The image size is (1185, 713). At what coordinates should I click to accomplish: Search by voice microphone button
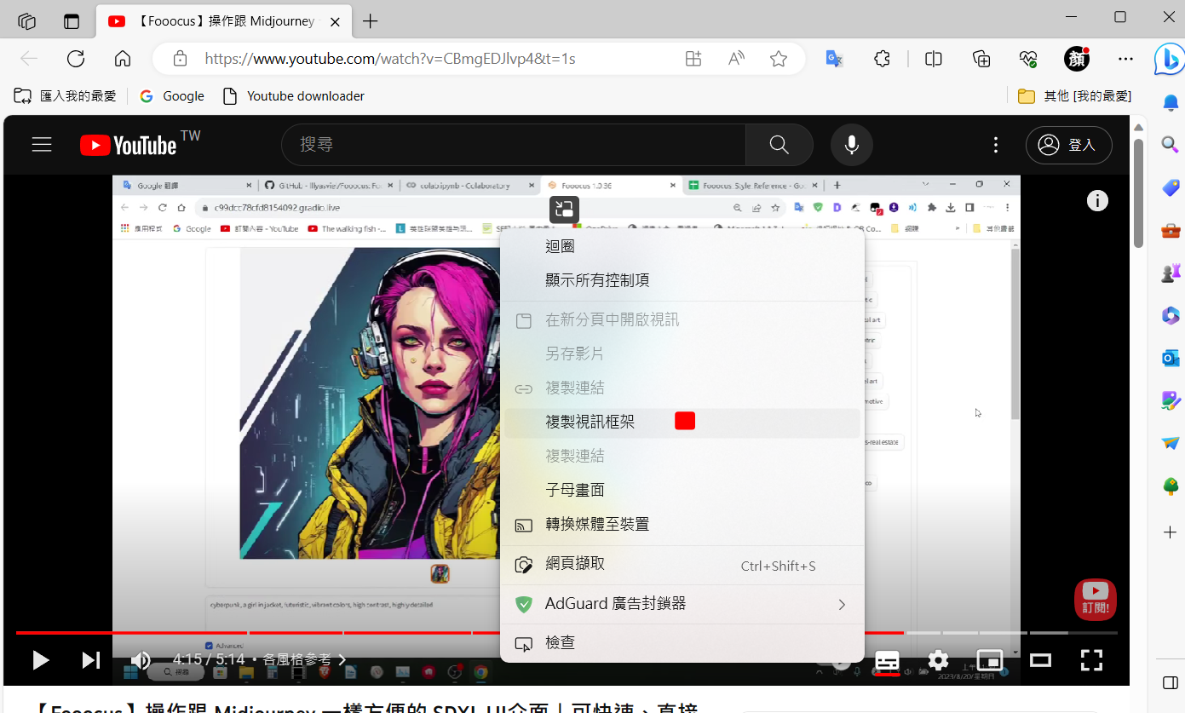coord(852,145)
